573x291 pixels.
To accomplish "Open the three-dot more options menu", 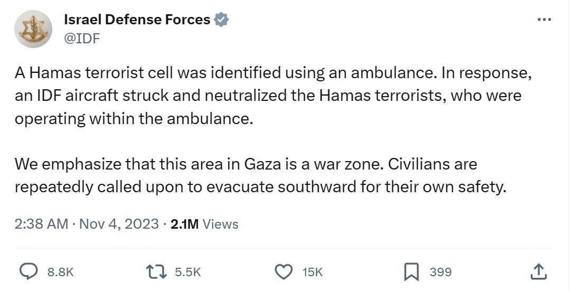I will pos(544,20).
